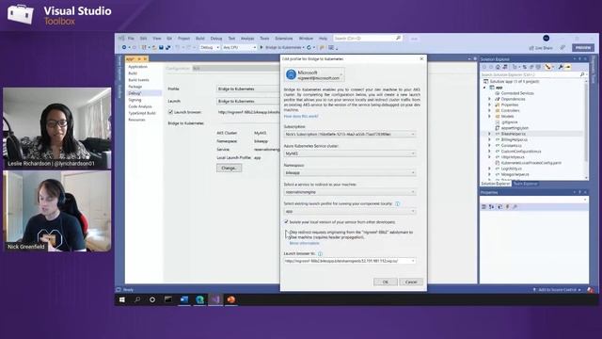Click info icon next to launch profile label

pyautogui.click(x=397, y=203)
